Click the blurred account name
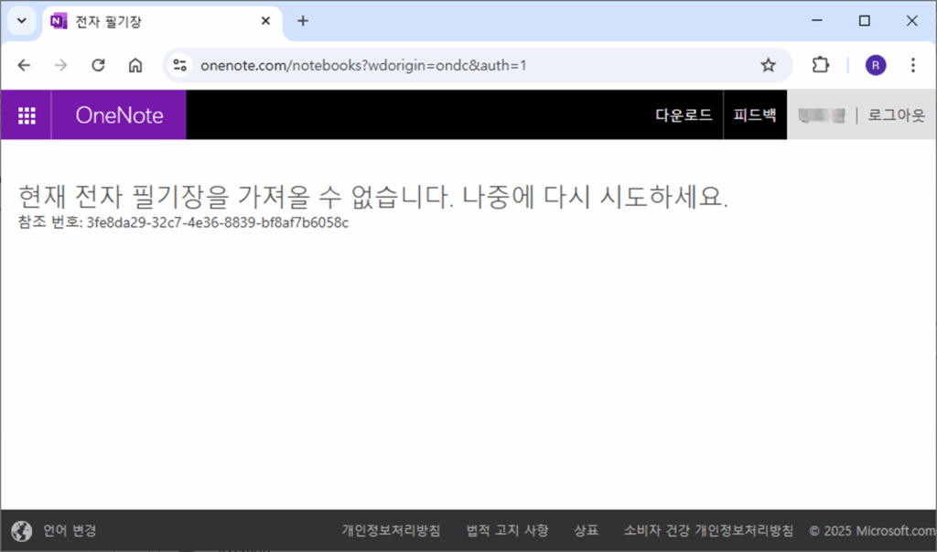937x552 pixels. (x=822, y=115)
